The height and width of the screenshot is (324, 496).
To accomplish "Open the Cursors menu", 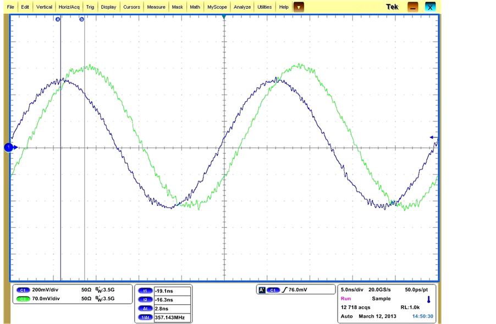I will pyautogui.click(x=131, y=7).
